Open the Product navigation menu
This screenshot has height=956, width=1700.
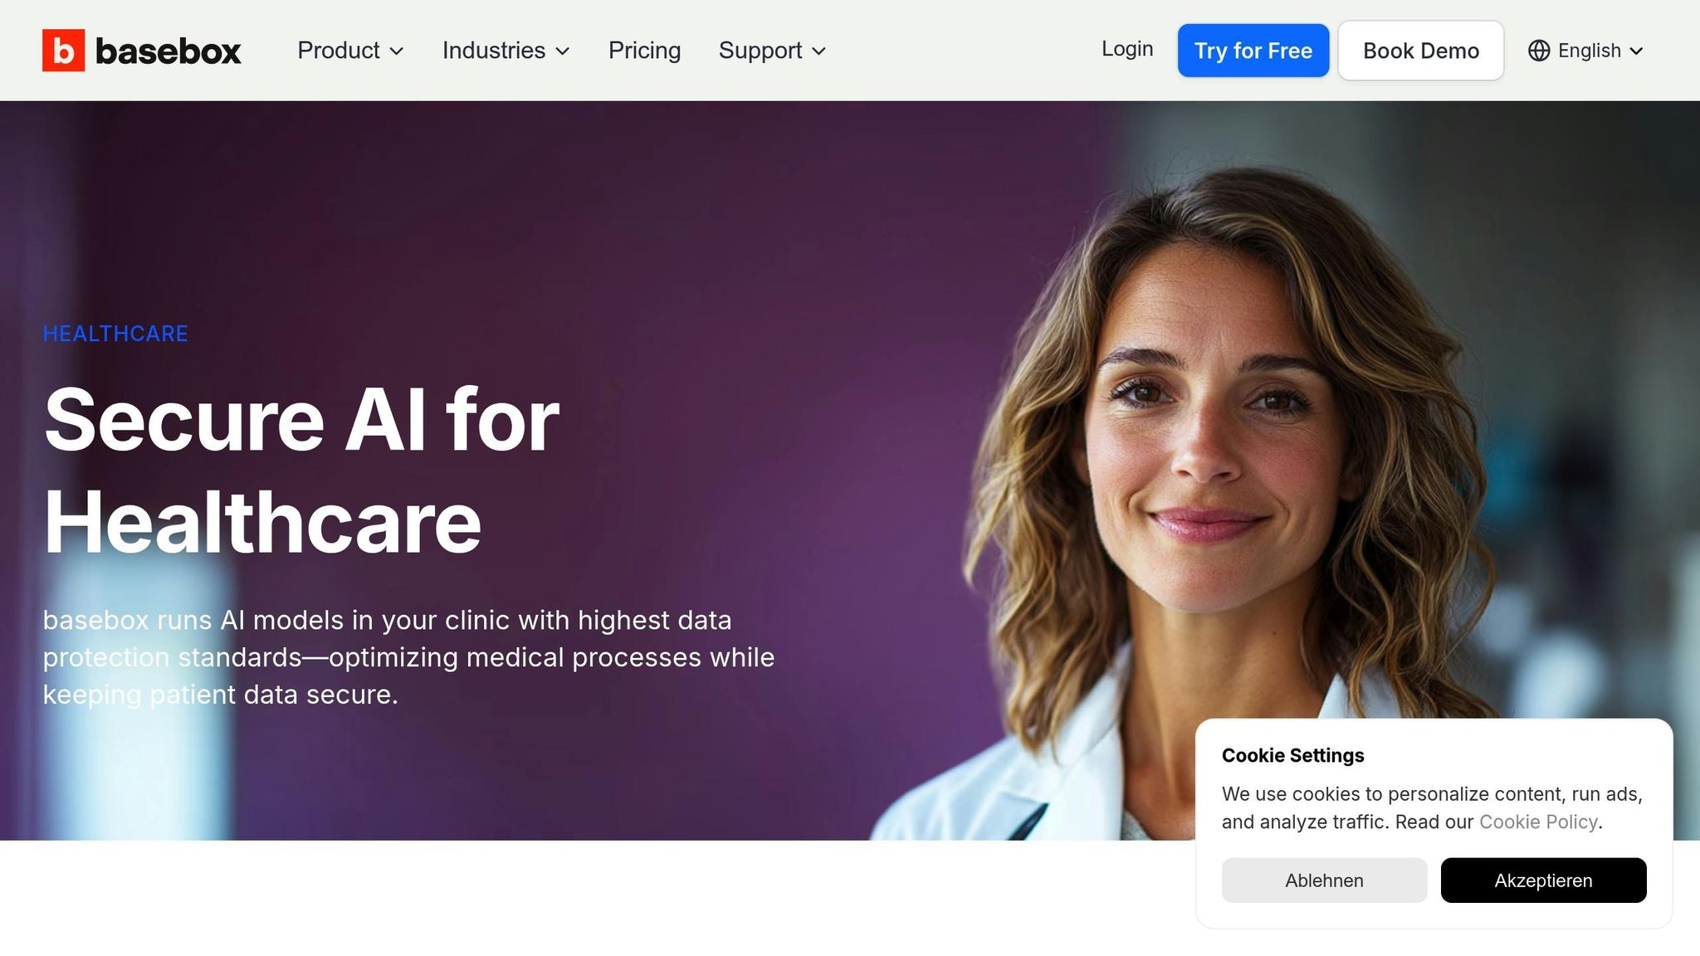pyautogui.click(x=351, y=51)
